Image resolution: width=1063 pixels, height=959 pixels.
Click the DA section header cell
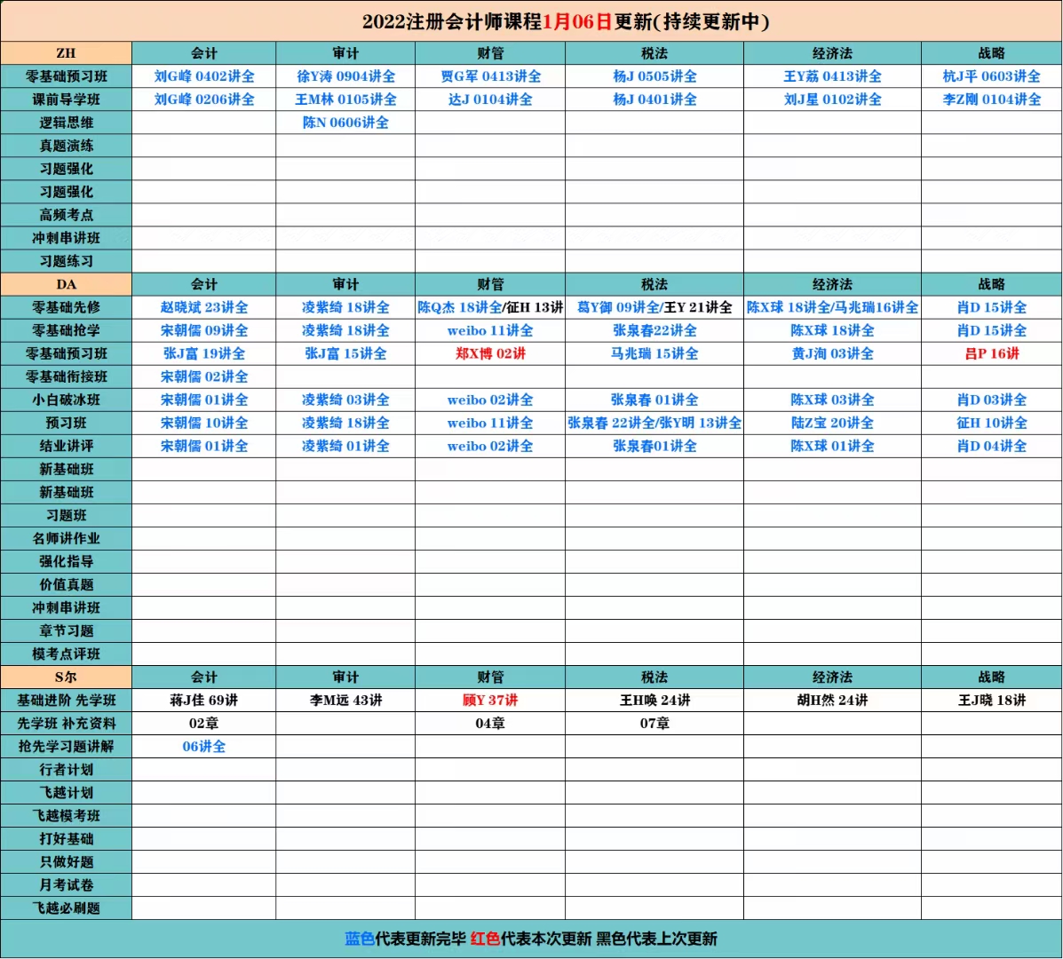click(67, 284)
